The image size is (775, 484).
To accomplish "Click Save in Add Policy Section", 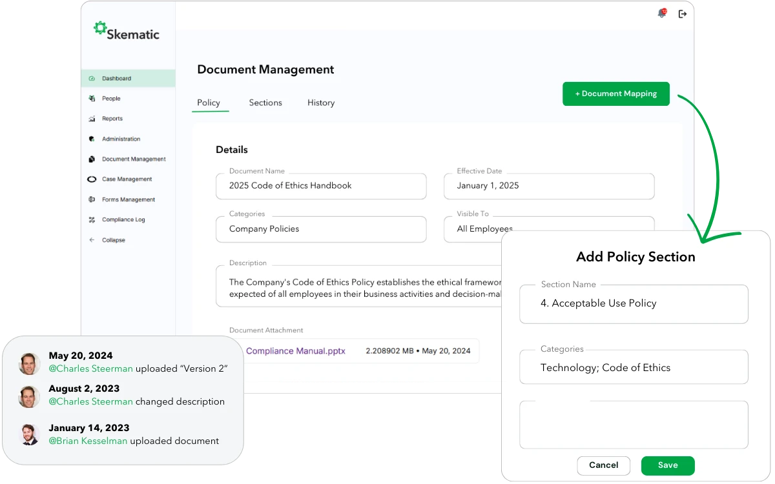I will [667, 465].
